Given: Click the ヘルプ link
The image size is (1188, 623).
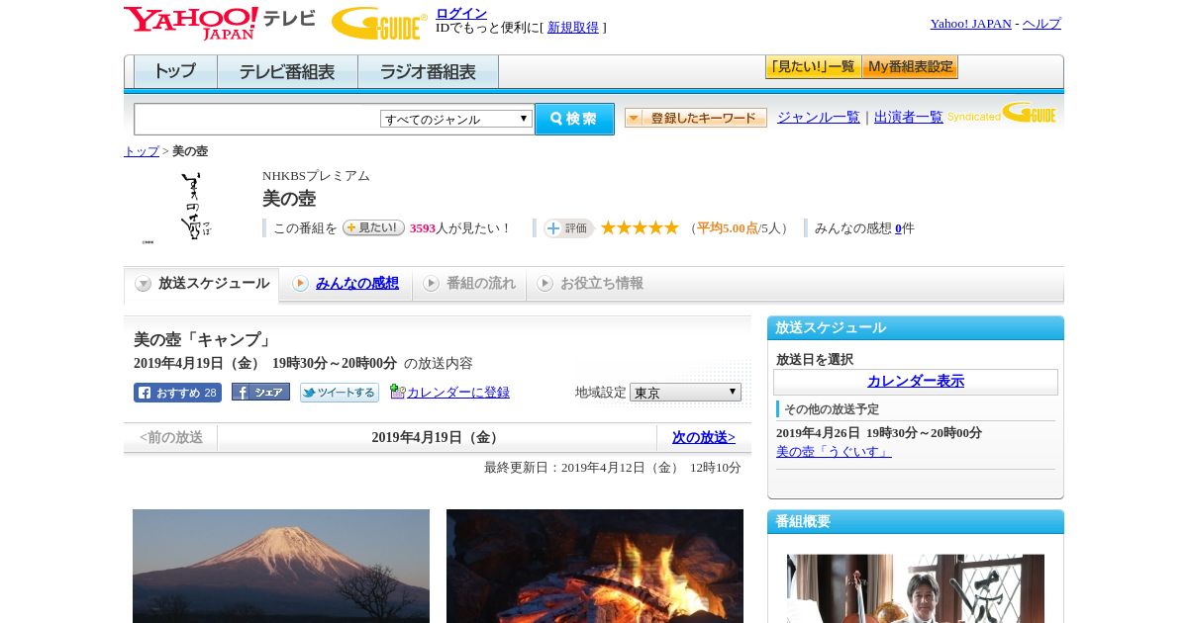Looking at the screenshot, I should click(x=1041, y=24).
